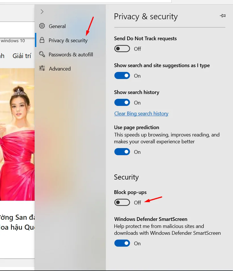Image resolution: width=233 pixels, height=271 pixels.
Task: Click the Passwords & autofill key icon
Action: pyautogui.click(x=42, y=54)
